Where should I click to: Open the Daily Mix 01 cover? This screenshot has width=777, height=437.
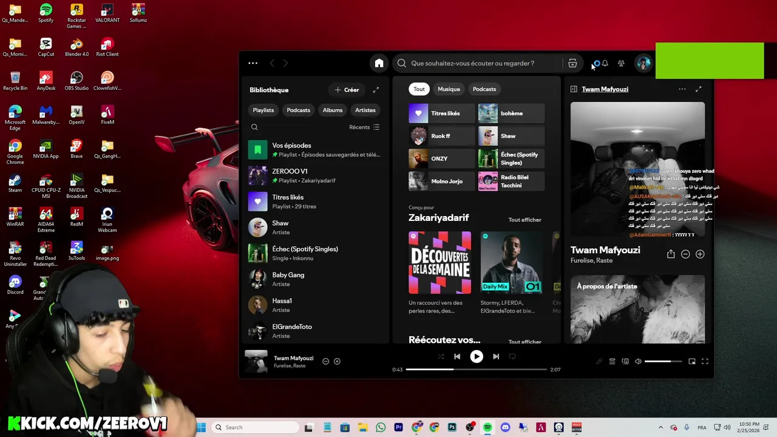pos(511,263)
